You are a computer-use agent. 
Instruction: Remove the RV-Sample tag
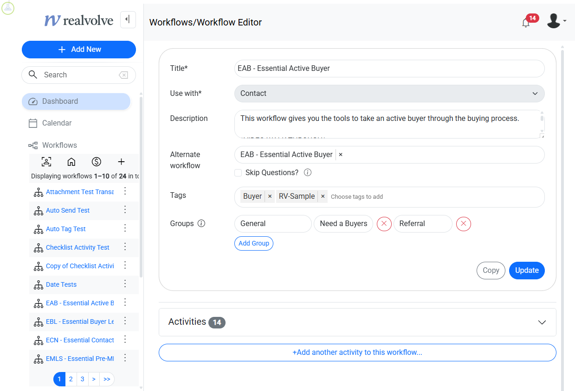click(323, 196)
